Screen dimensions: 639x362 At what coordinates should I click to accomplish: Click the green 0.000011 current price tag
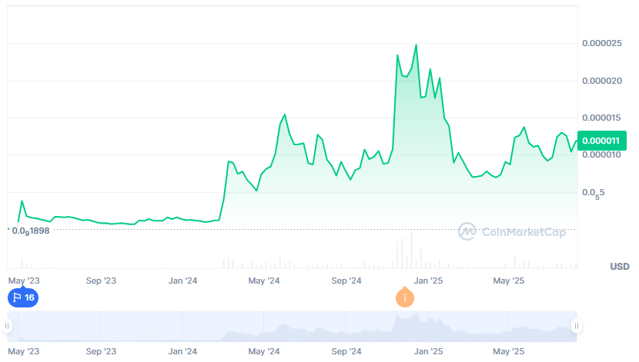[x=601, y=141]
